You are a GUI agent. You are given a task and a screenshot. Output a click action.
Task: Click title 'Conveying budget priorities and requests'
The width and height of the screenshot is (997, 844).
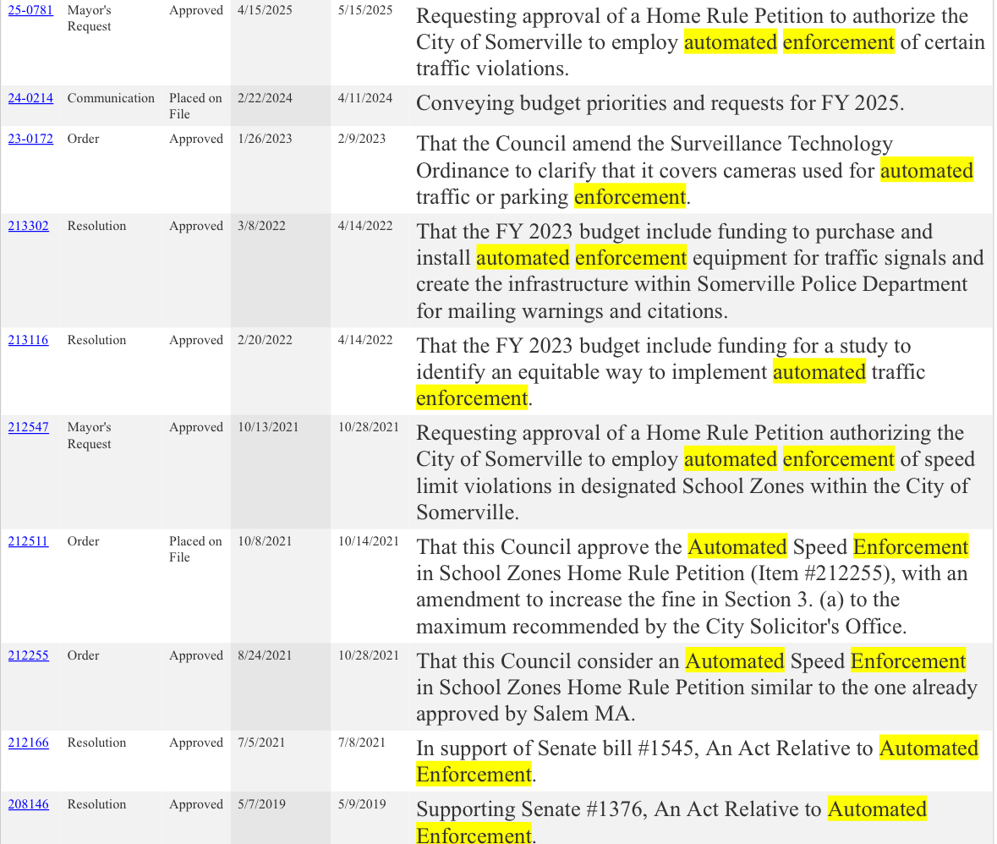click(660, 104)
